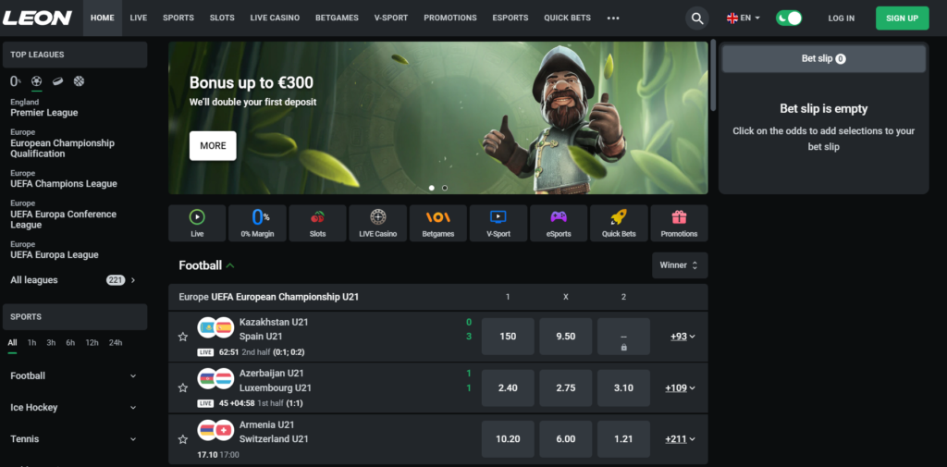The image size is (947, 467).
Task: Open the Promotions gift tile
Action: click(x=679, y=223)
